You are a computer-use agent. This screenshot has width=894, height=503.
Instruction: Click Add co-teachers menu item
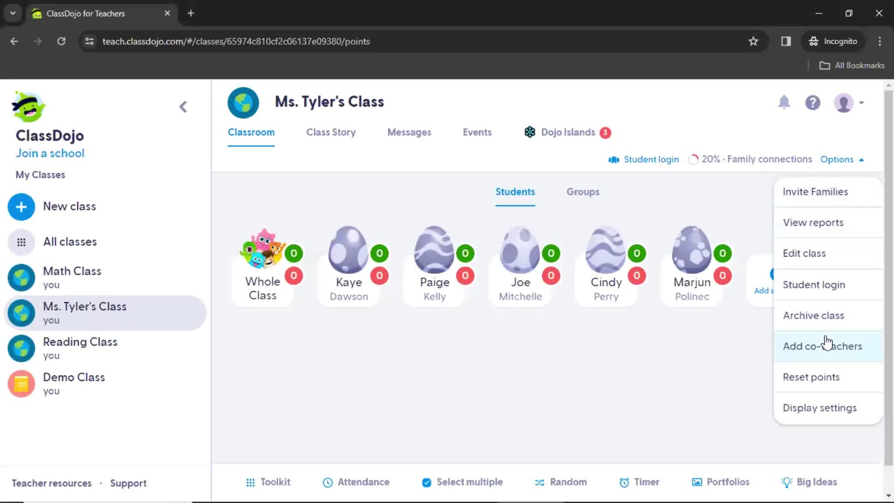(823, 346)
